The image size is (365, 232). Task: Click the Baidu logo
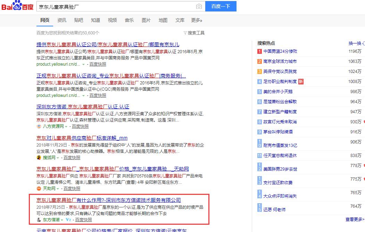click(17, 7)
